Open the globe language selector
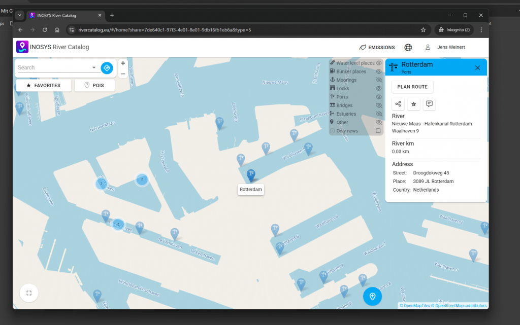520x325 pixels. [x=408, y=47]
